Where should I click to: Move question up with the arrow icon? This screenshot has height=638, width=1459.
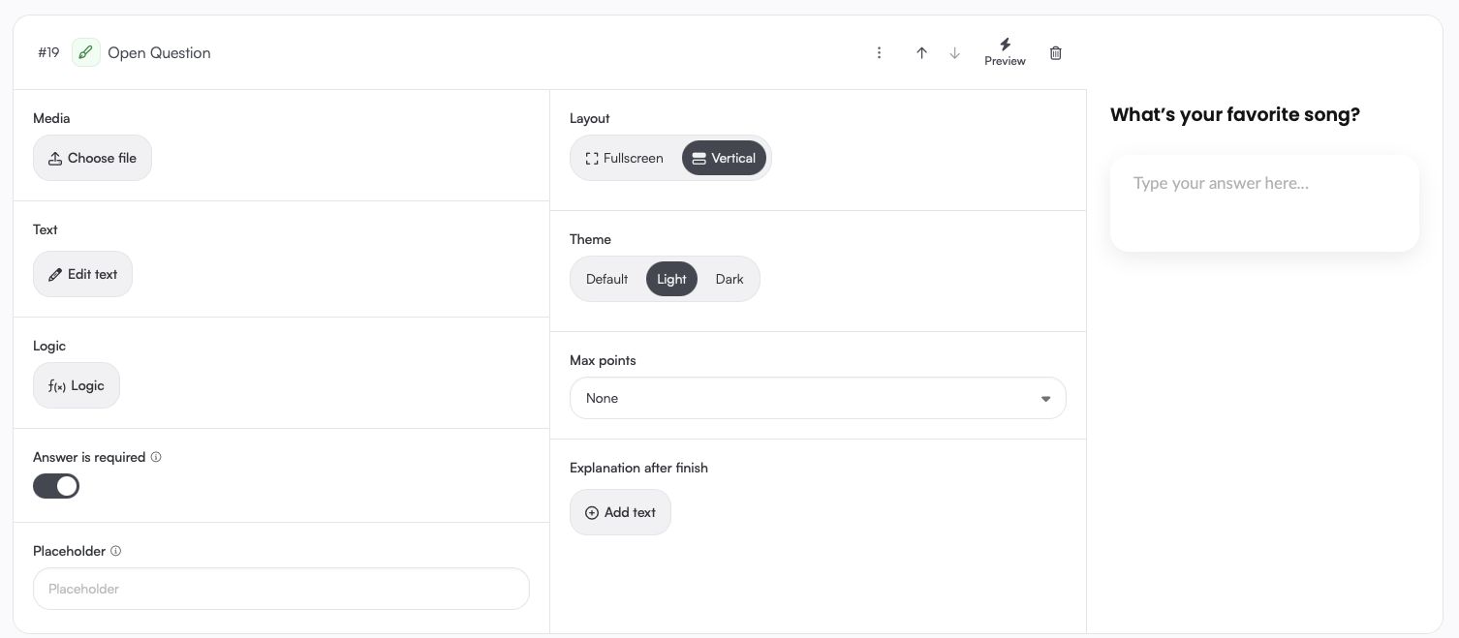point(921,53)
